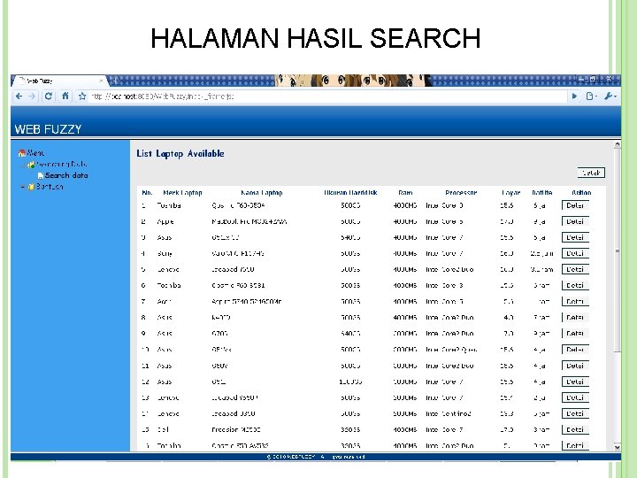Click the browser Back arrow

[x=19, y=96]
